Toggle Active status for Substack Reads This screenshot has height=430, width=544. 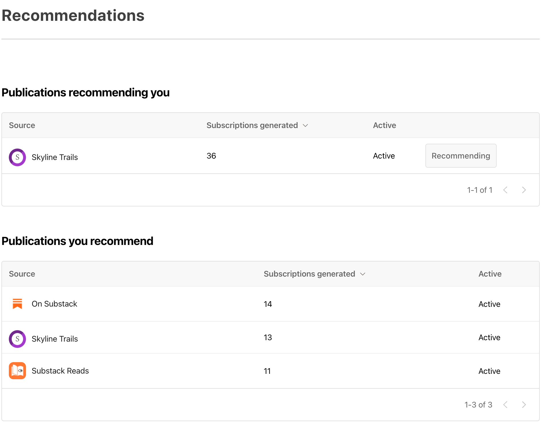click(489, 371)
